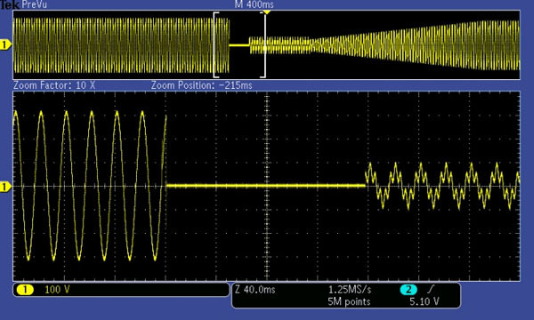Click the left zoom window bracket
534x320 pixels.
tap(216, 44)
